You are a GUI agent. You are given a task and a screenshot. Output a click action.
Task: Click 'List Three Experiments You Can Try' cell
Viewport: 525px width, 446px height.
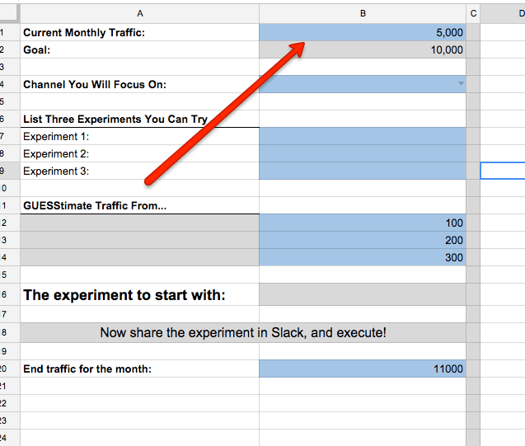tap(139, 119)
